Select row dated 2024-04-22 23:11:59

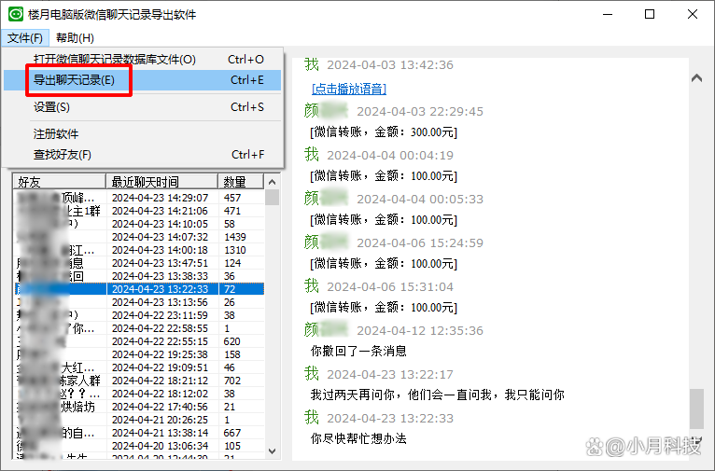pyautogui.click(x=139, y=315)
